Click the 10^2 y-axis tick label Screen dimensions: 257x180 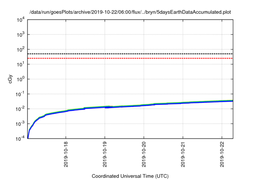20,49
